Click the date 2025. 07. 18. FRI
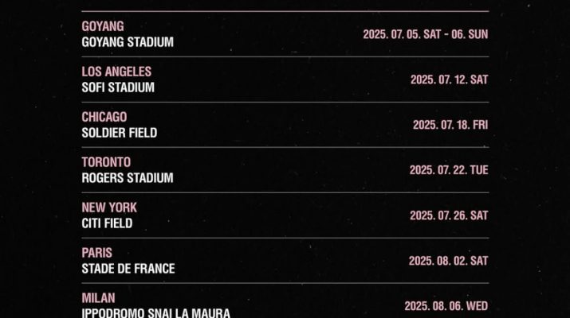 pos(450,125)
